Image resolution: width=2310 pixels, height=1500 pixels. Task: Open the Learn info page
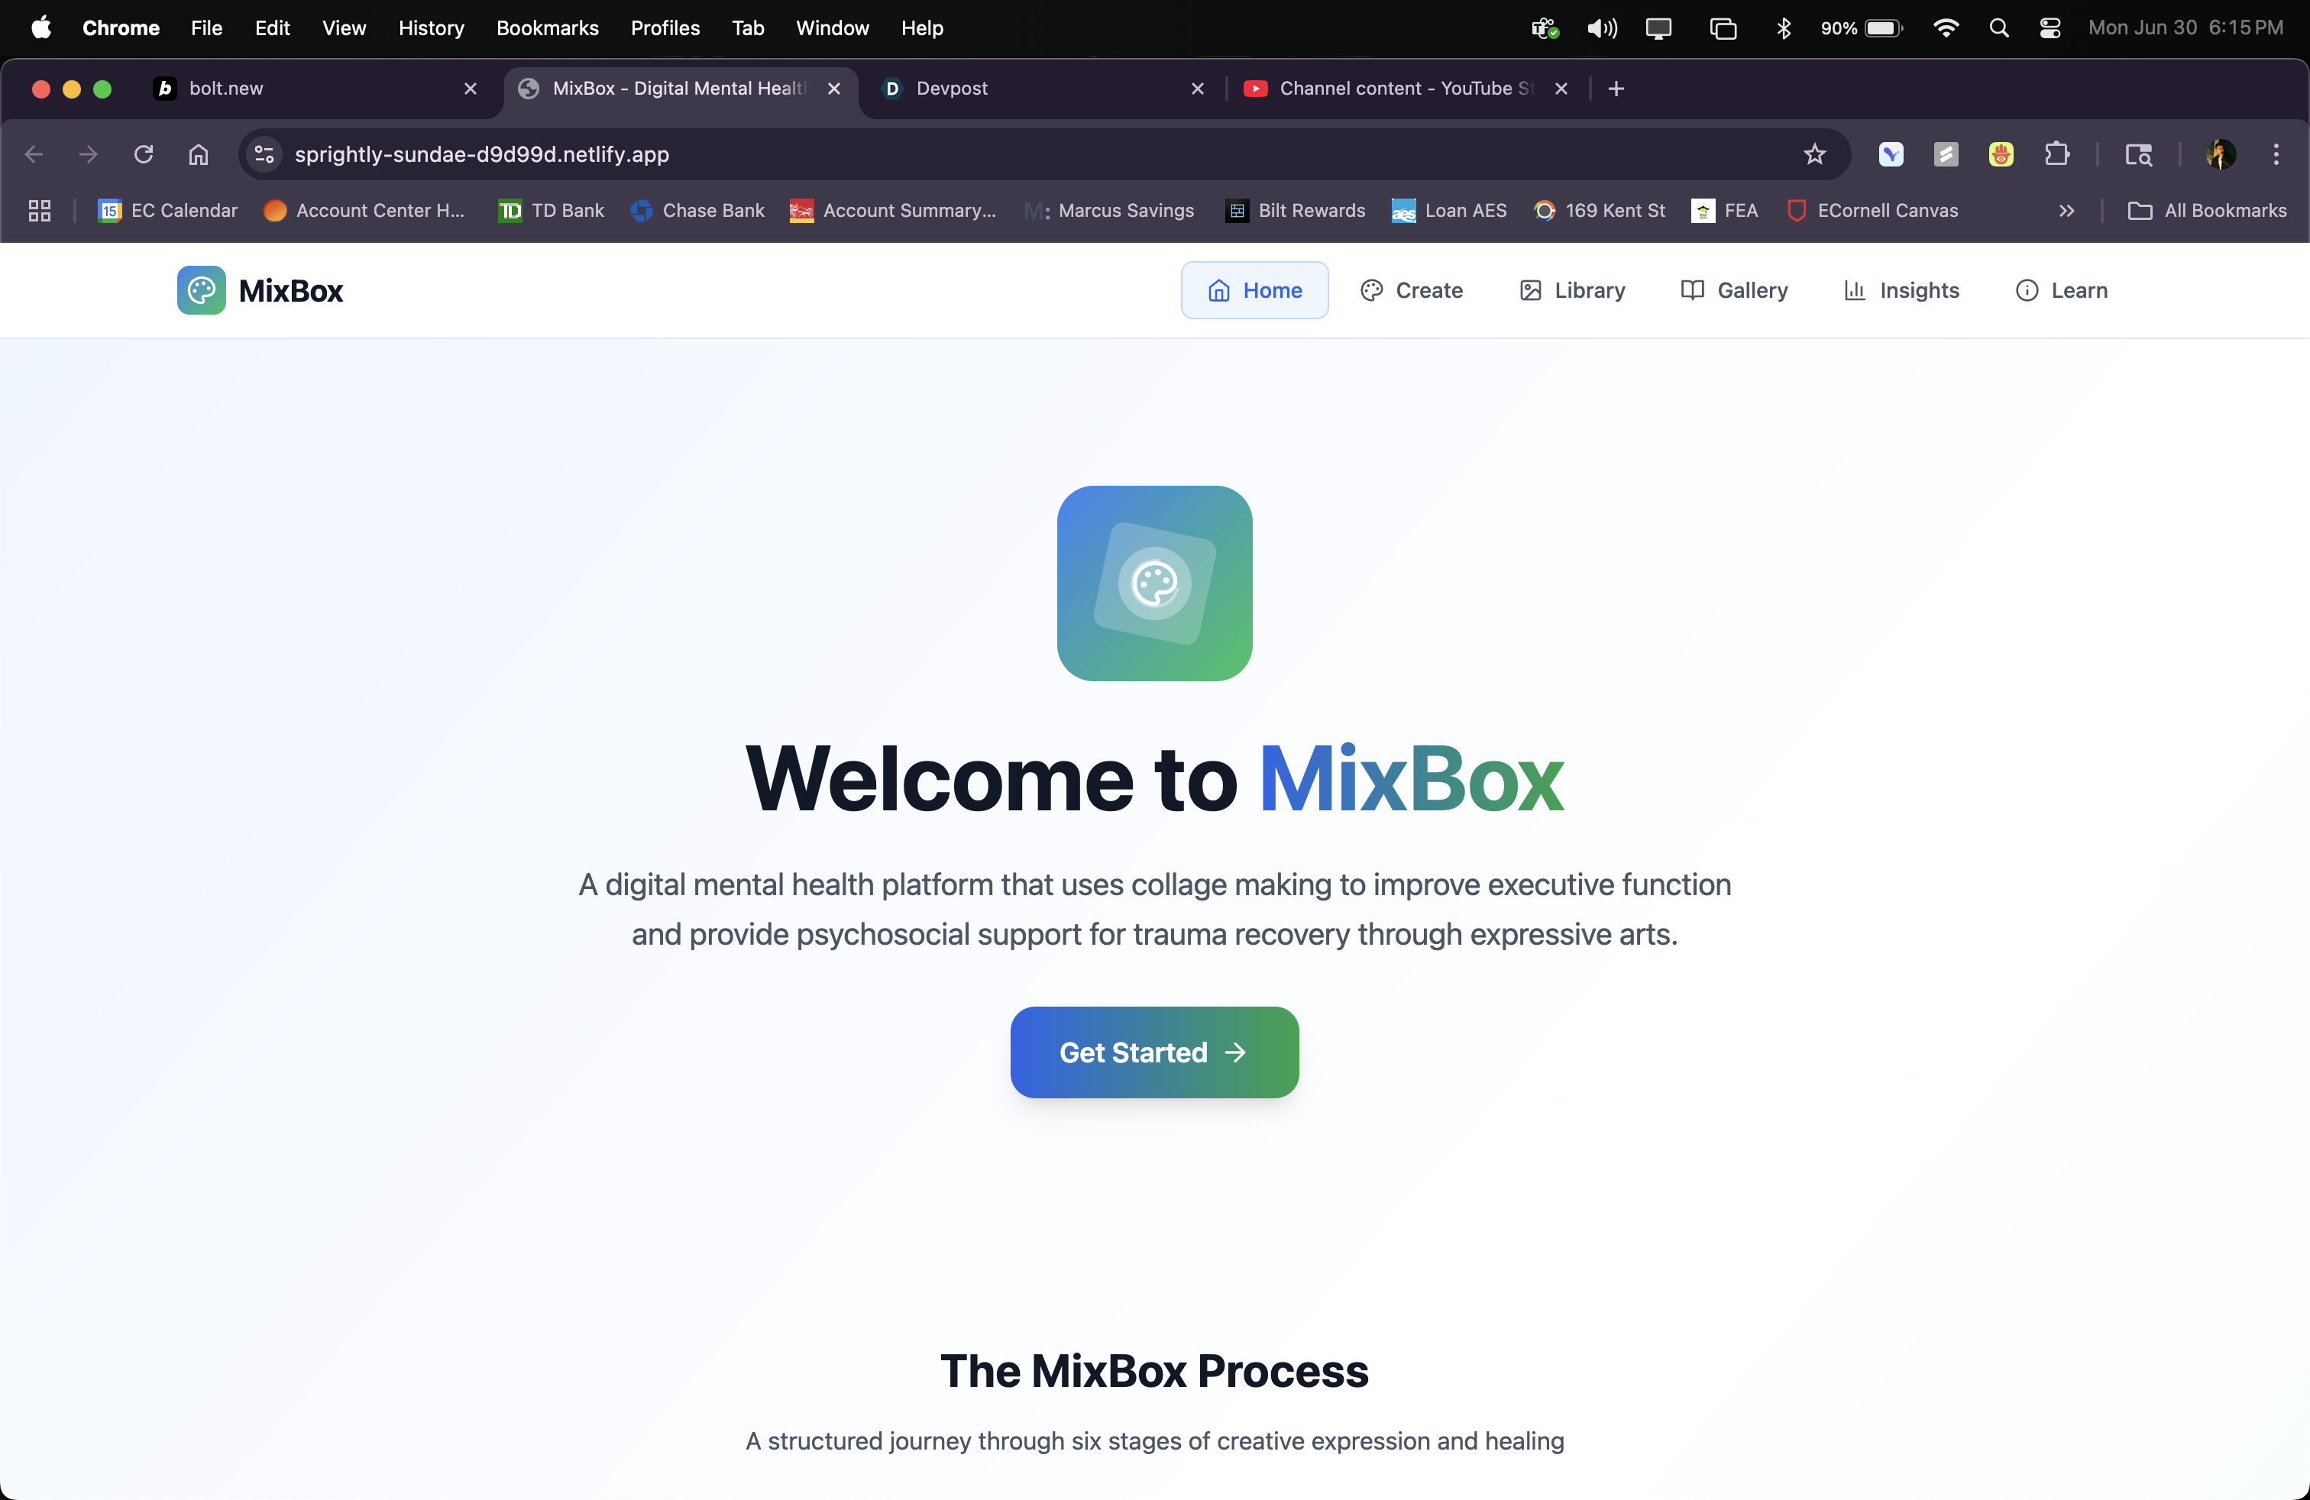point(2060,290)
